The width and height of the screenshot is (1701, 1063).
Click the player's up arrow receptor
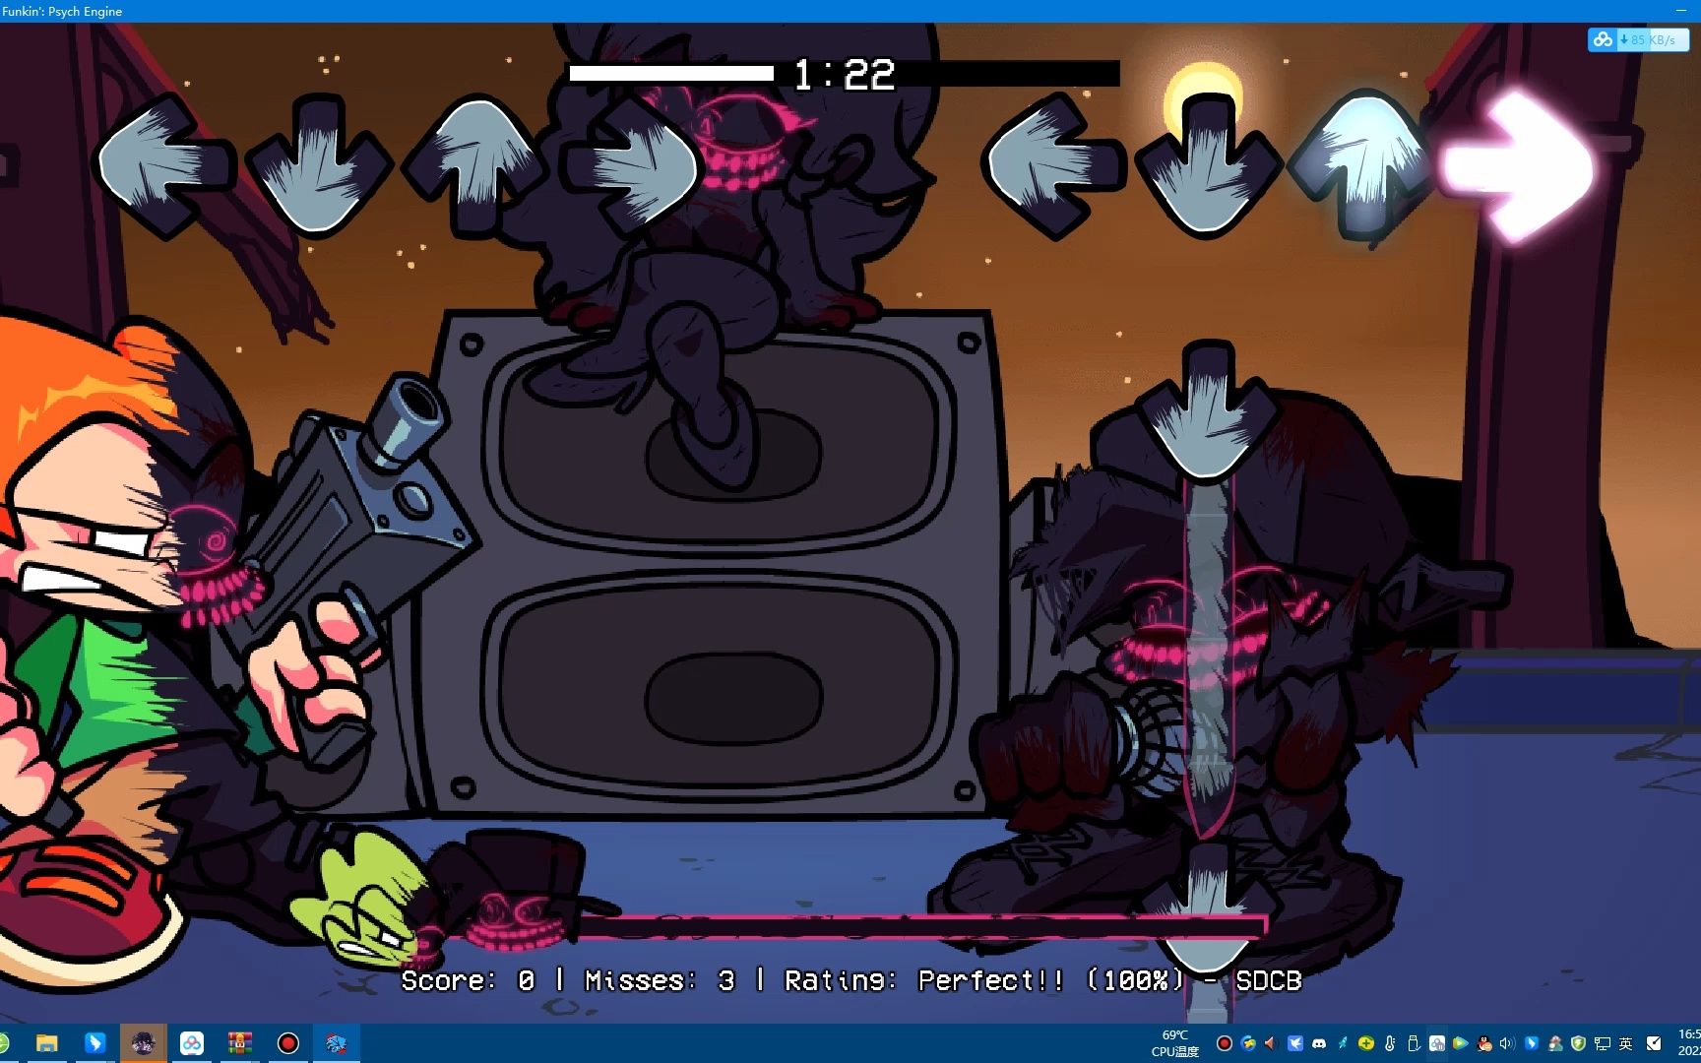tap(1364, 165)
